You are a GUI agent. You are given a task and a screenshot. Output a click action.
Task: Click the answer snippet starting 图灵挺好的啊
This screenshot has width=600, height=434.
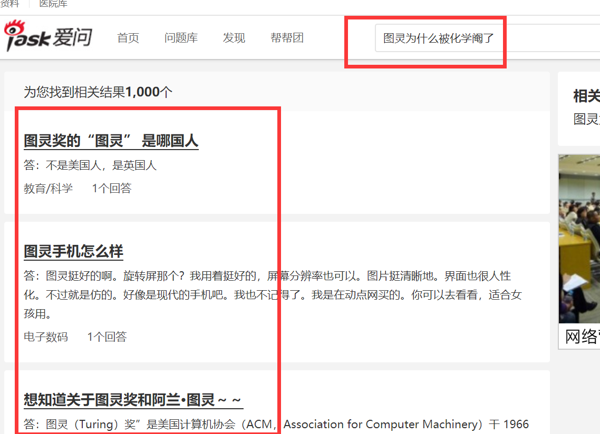(x=273, y=294)
